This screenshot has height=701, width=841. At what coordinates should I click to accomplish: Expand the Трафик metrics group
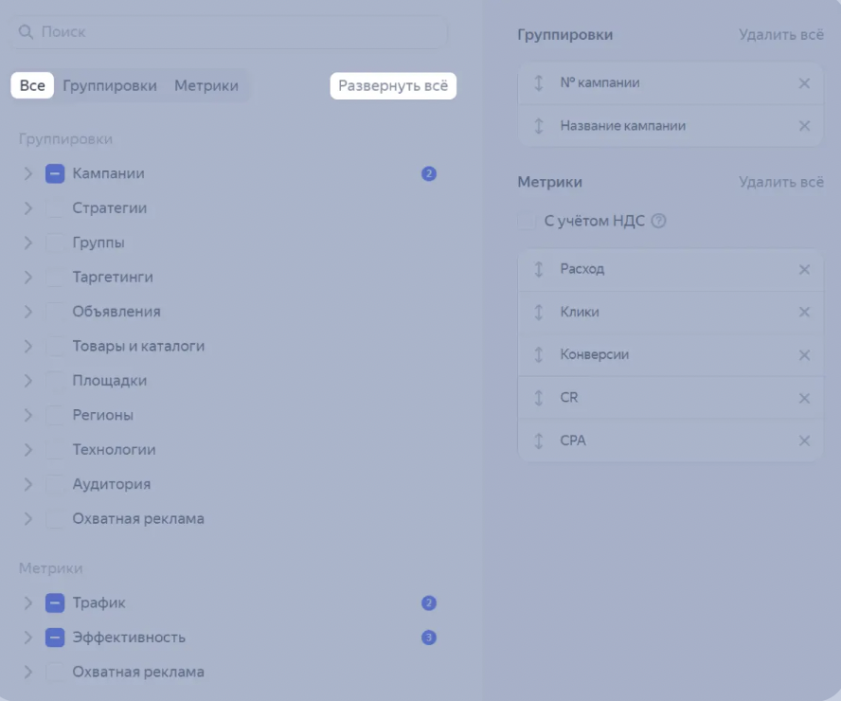point(27,602)
